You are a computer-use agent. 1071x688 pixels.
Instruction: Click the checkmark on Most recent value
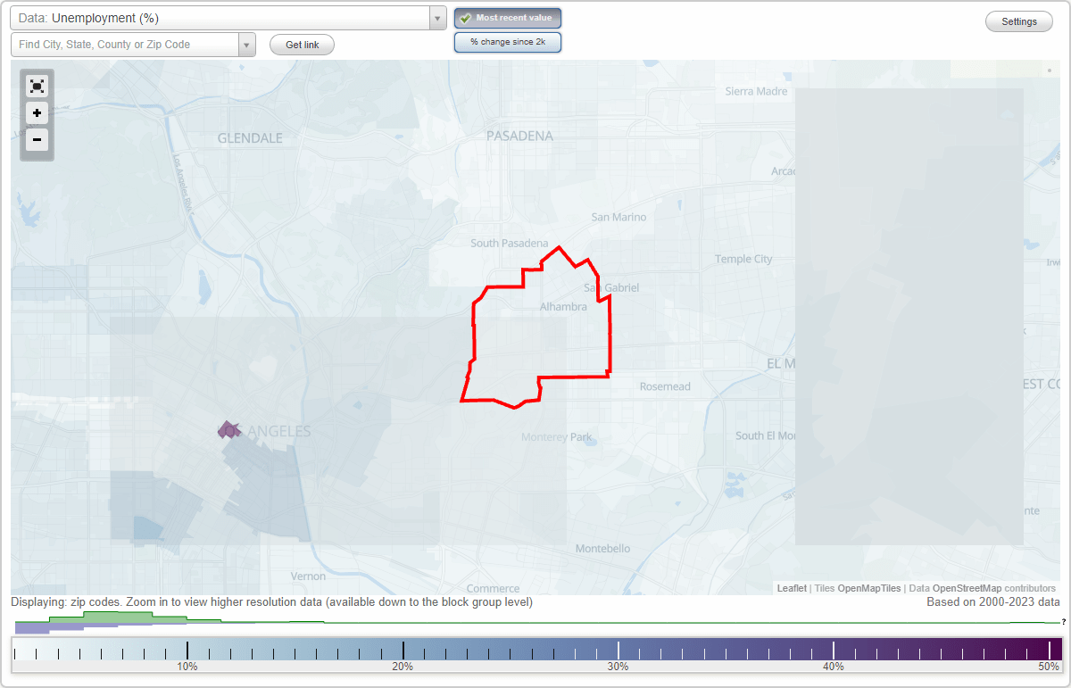(465, 17)
